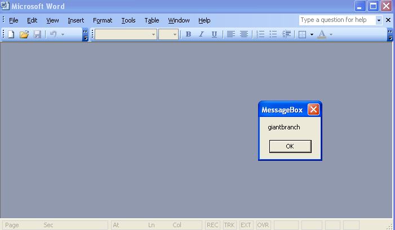Open the Format menu

click(103, 20)
